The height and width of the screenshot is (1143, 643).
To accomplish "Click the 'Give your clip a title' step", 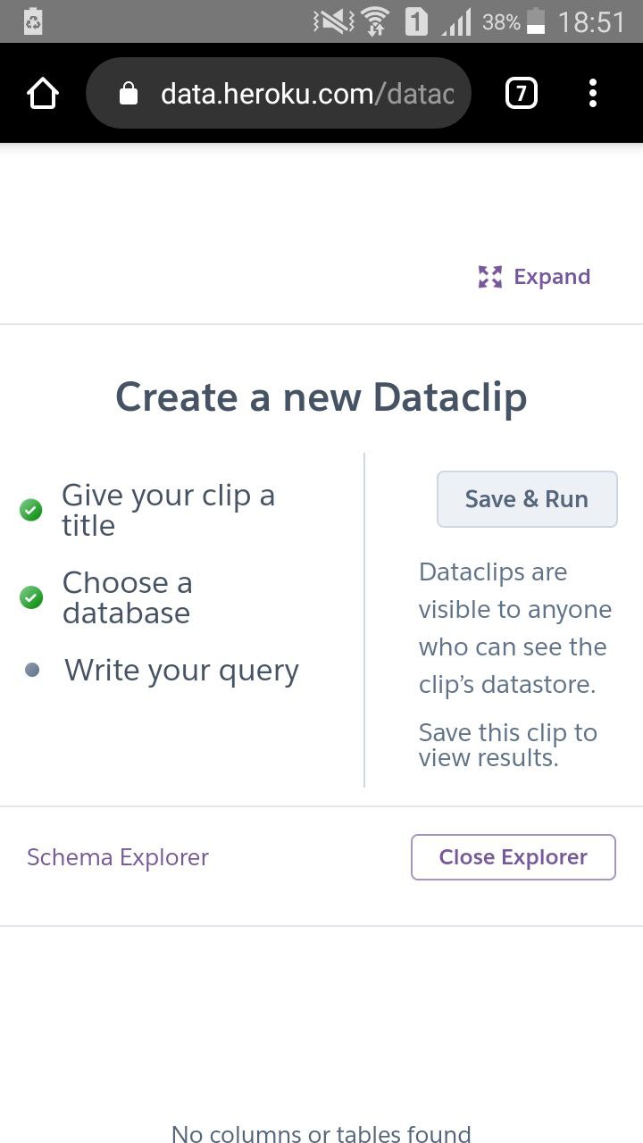I will [x=168, y=510].
